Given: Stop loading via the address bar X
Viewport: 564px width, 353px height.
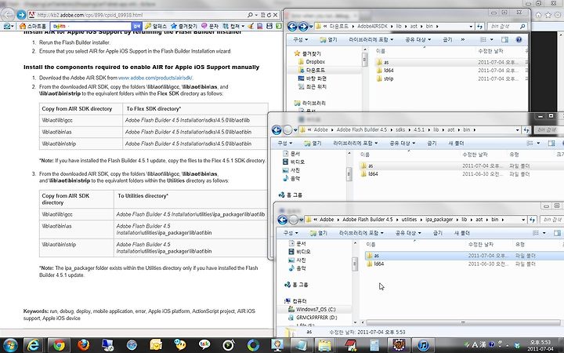Looking at the screenshot, I should coord(275,15).
